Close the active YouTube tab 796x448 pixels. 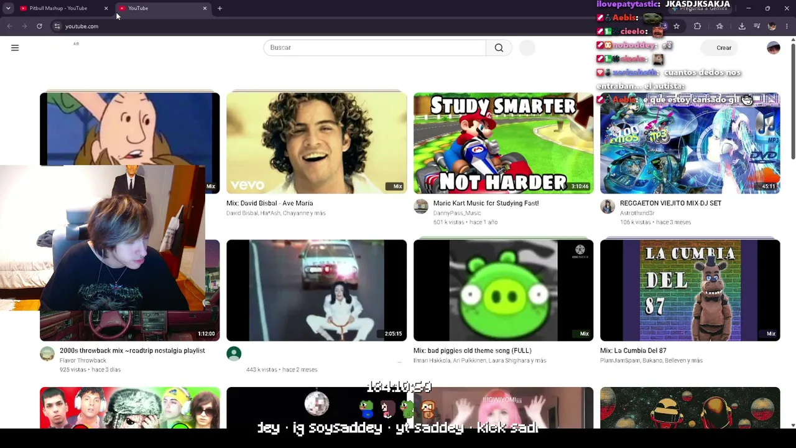click(x=205, y=8)
